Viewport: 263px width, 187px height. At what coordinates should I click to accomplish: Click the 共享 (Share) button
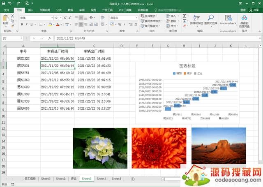(256, 10)
